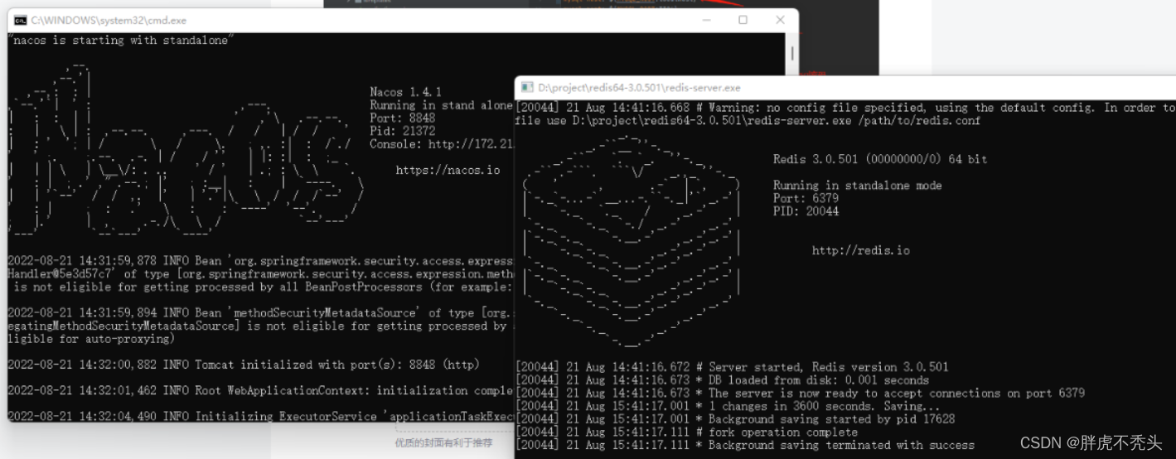
Task: Click the redis-server.exe title bar icon
Action: coord(527,87)
